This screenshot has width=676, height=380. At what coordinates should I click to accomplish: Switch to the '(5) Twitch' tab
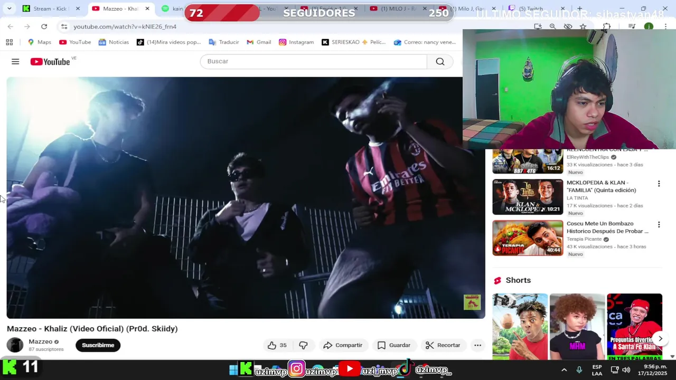tap(531, 8)
